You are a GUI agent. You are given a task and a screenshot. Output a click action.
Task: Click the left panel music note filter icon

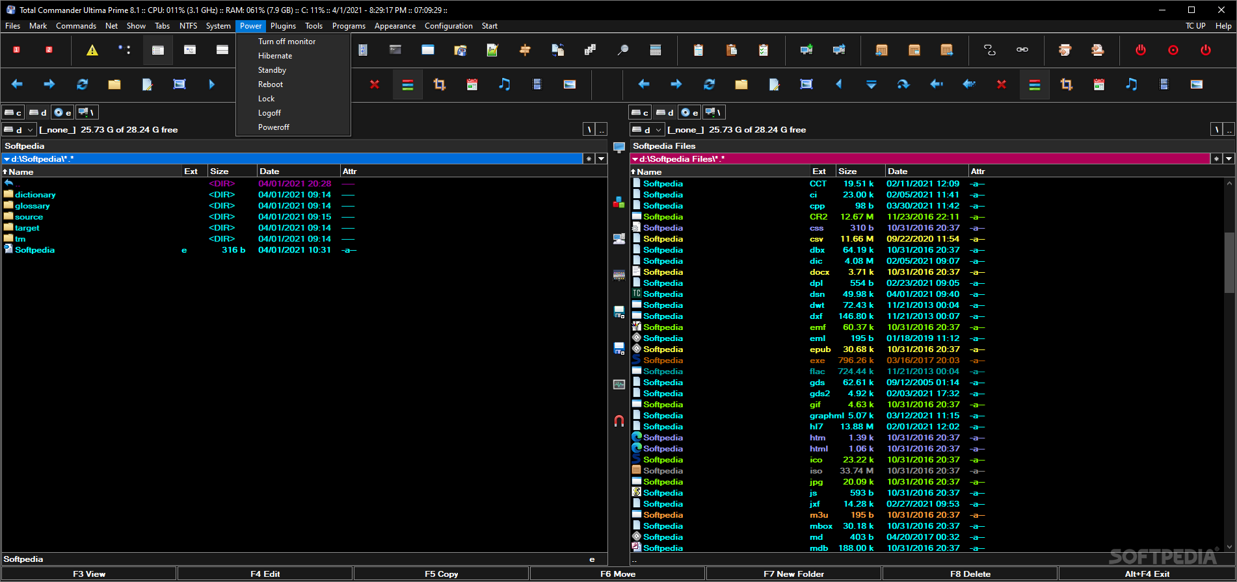coord(505,84)
